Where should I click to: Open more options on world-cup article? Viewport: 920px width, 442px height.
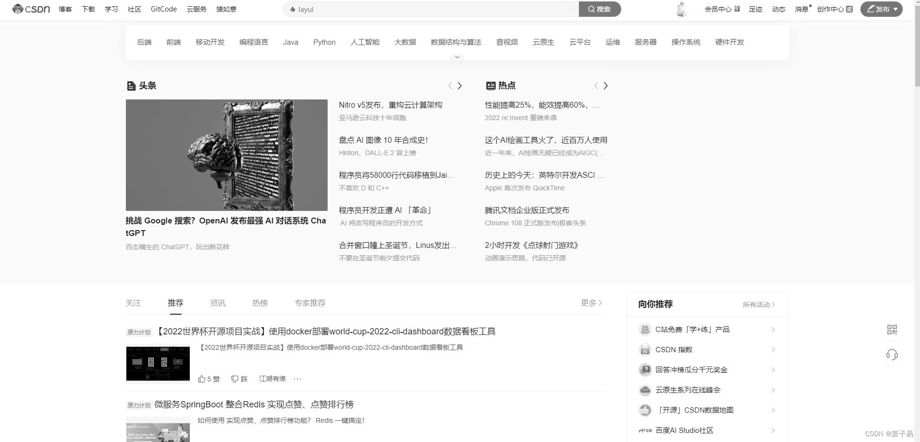[297, 379]
